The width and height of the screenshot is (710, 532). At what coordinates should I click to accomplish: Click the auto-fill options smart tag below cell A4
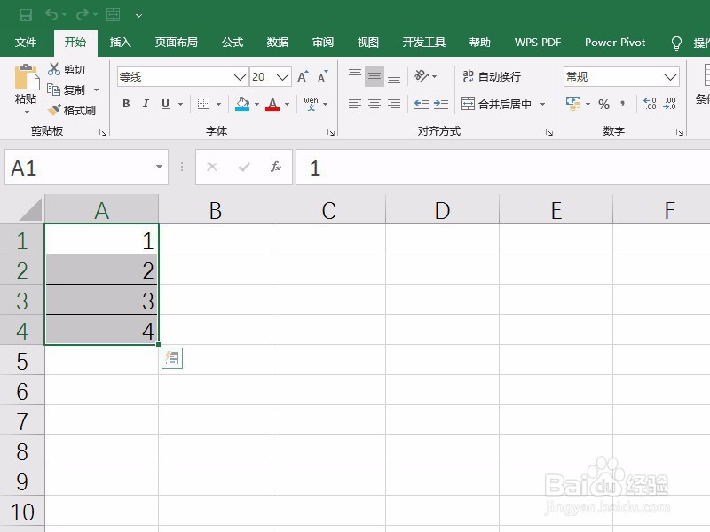tap(172, 358)
